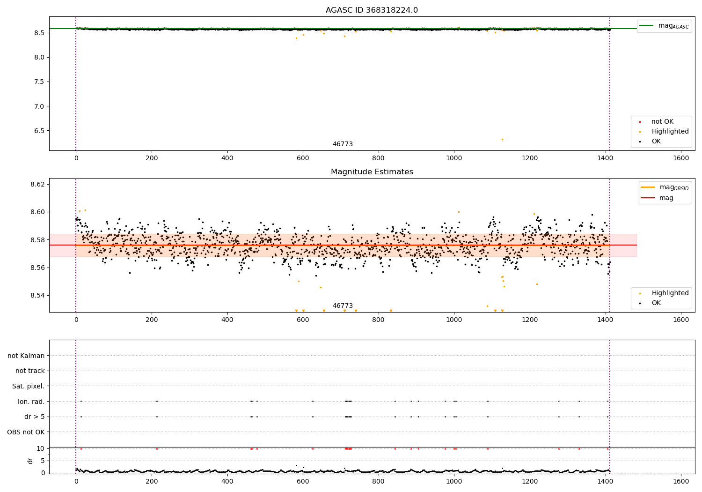This screenshot has height=492, width=702.
Task: Click the plot title 'AGASC ID 368318224.0'
Action: coord(372,10)
